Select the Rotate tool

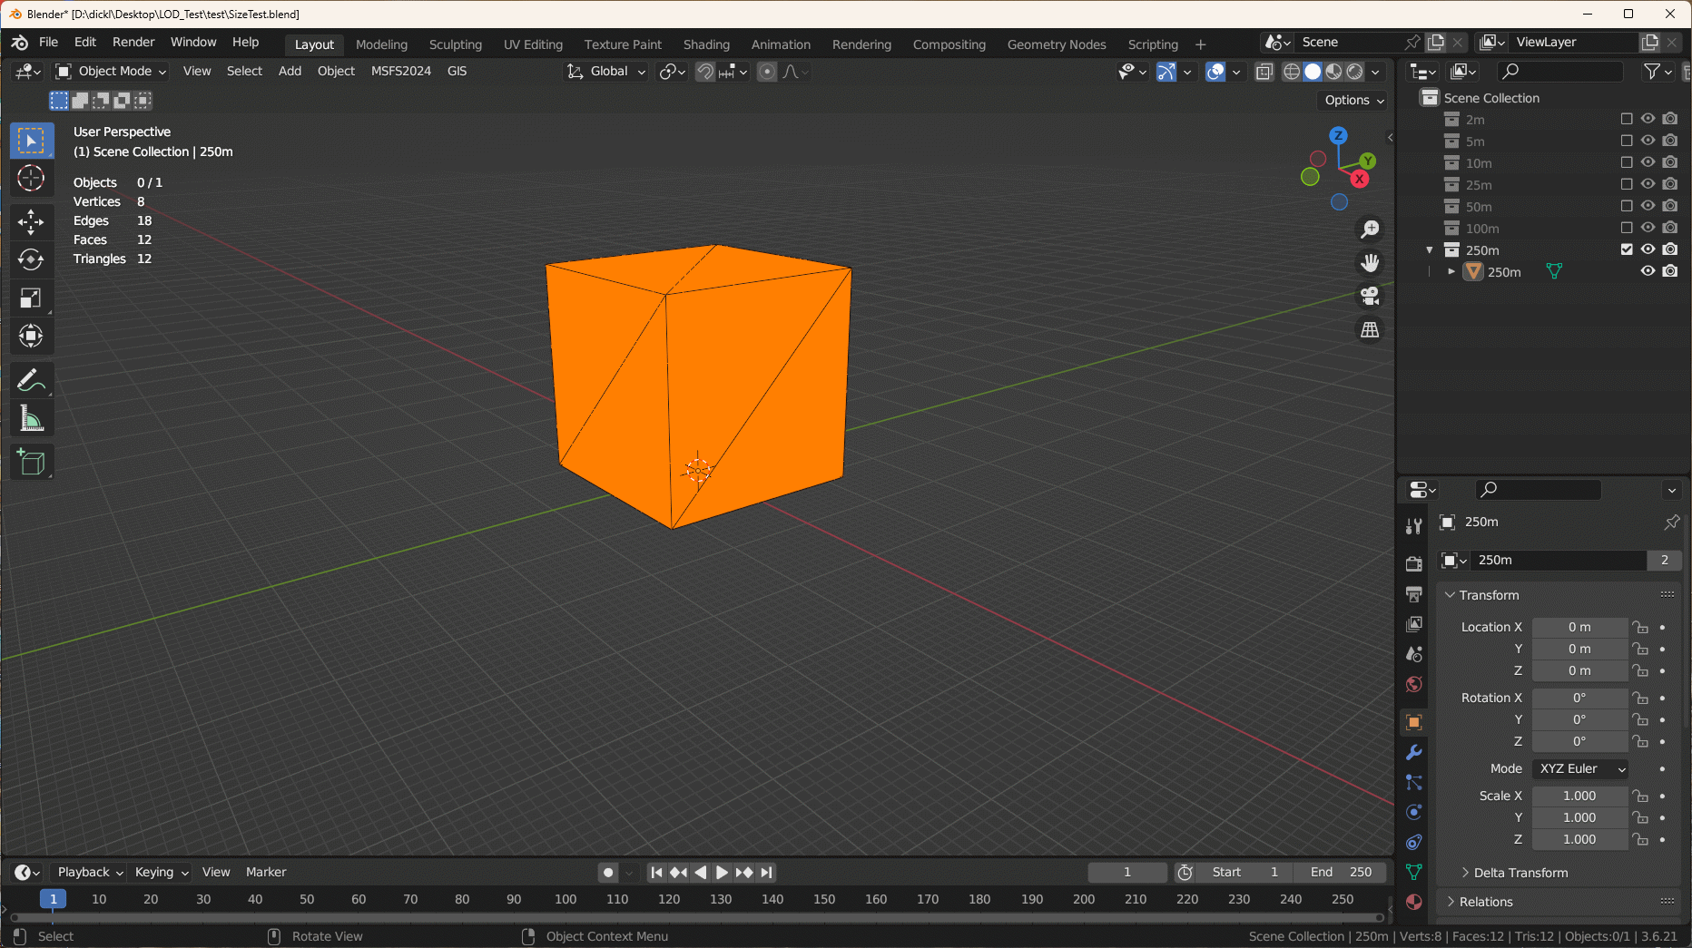pyautogui.click(x=31, y=260)
